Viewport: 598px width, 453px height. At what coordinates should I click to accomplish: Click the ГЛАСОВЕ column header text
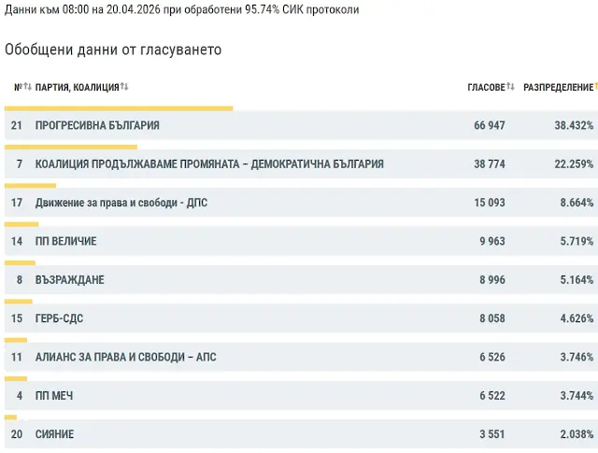[x=486, y=87]
